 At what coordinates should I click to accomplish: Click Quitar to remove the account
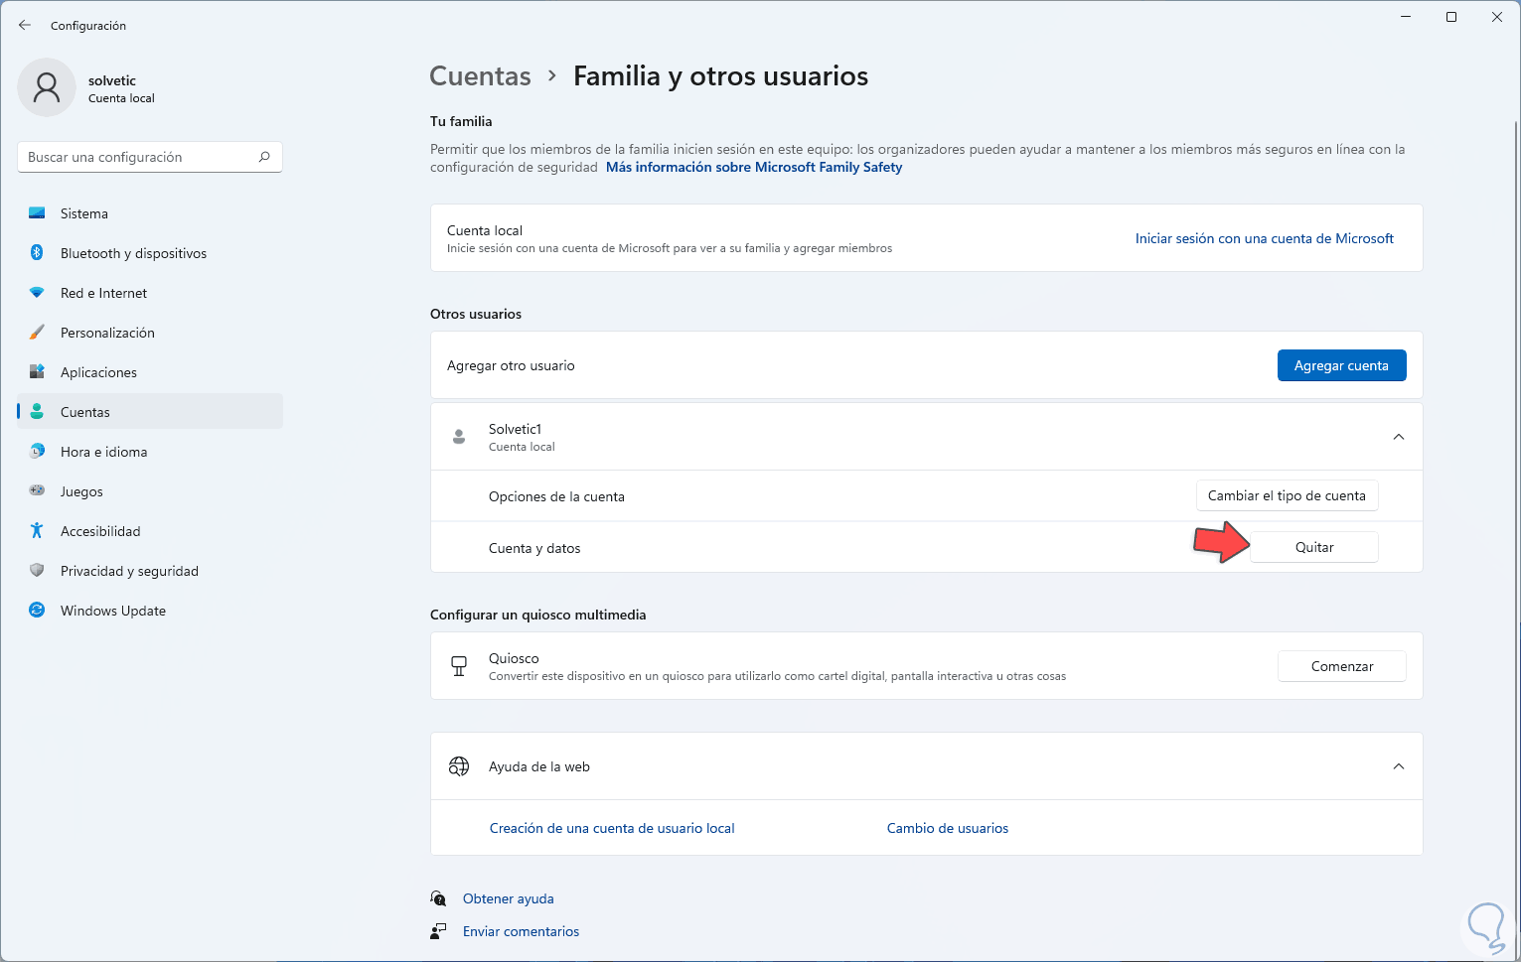click(x=1313, y=547)
